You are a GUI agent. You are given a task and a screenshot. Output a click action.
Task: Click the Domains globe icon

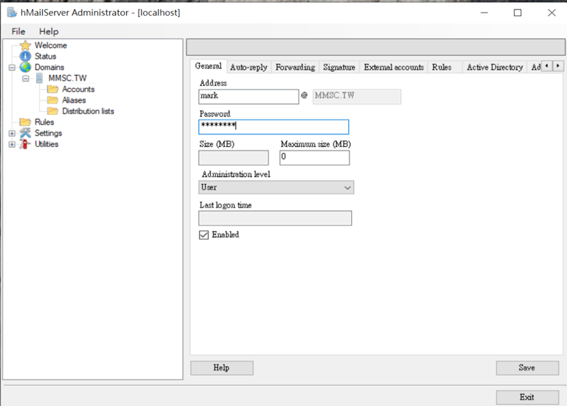point(25,67)
